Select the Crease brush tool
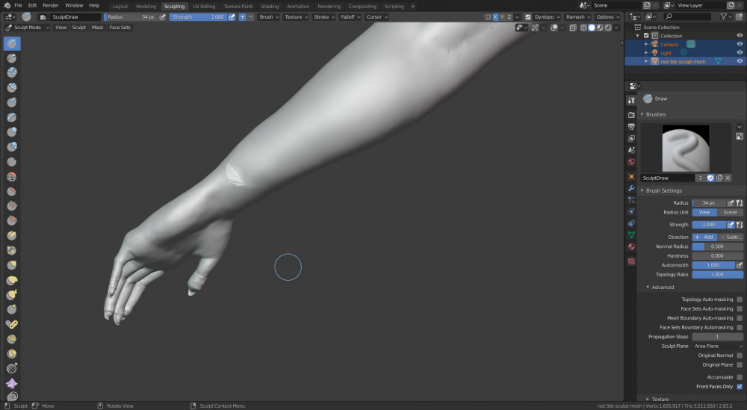The image size is (747, 410). click(12, 161)
